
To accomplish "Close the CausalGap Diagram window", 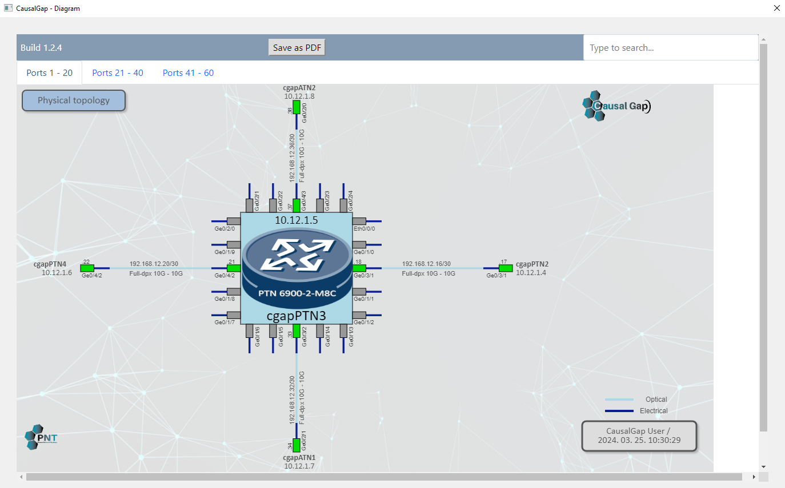I will 776,9.
